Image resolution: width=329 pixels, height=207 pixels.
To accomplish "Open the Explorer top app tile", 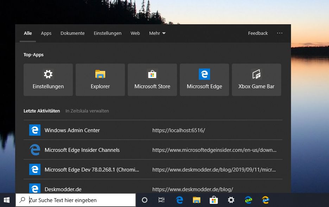I will point(100,80).
